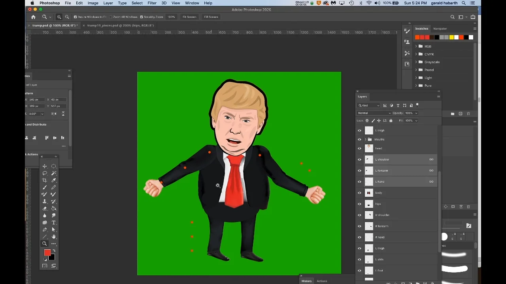Select the Elliptical Marquee tool
The width and height of the screenshot is (506, 284).
click(x=54, y=166)
